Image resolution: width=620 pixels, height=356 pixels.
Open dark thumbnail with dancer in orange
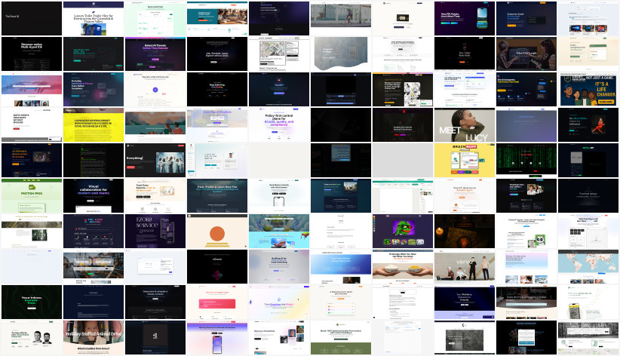[x=588, y=125]
